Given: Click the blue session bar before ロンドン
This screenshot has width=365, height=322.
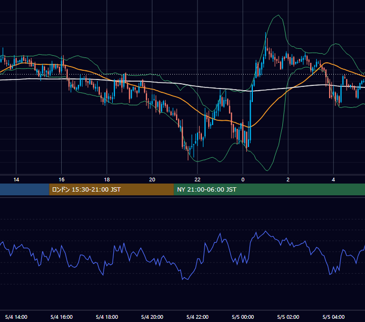Looking at the screenshot, I should click(25, 189).
